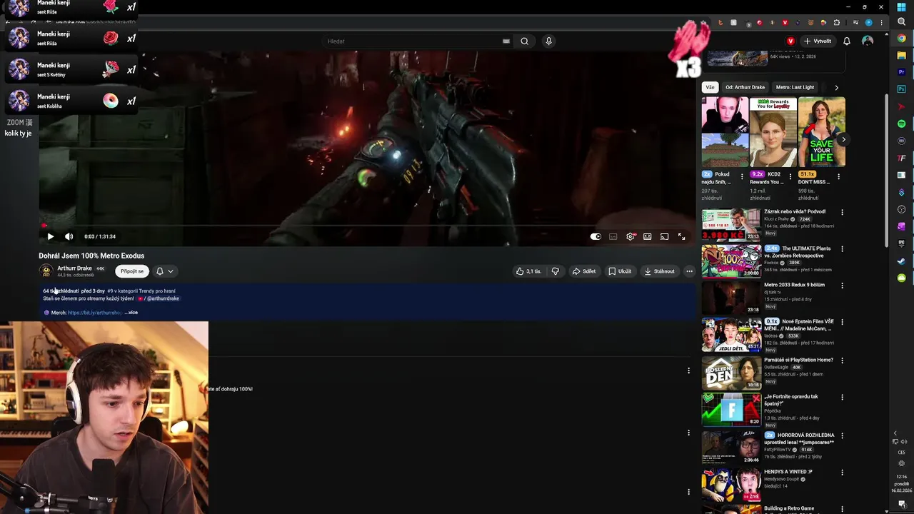Open Windows search in the taskbar
Image resolution: width=914 pixels, height=514 pixels.
coord(902,22)
